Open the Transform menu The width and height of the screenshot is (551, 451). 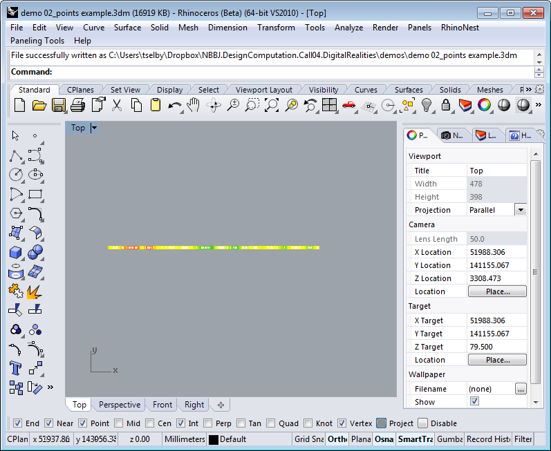click(x=276, y=28)
